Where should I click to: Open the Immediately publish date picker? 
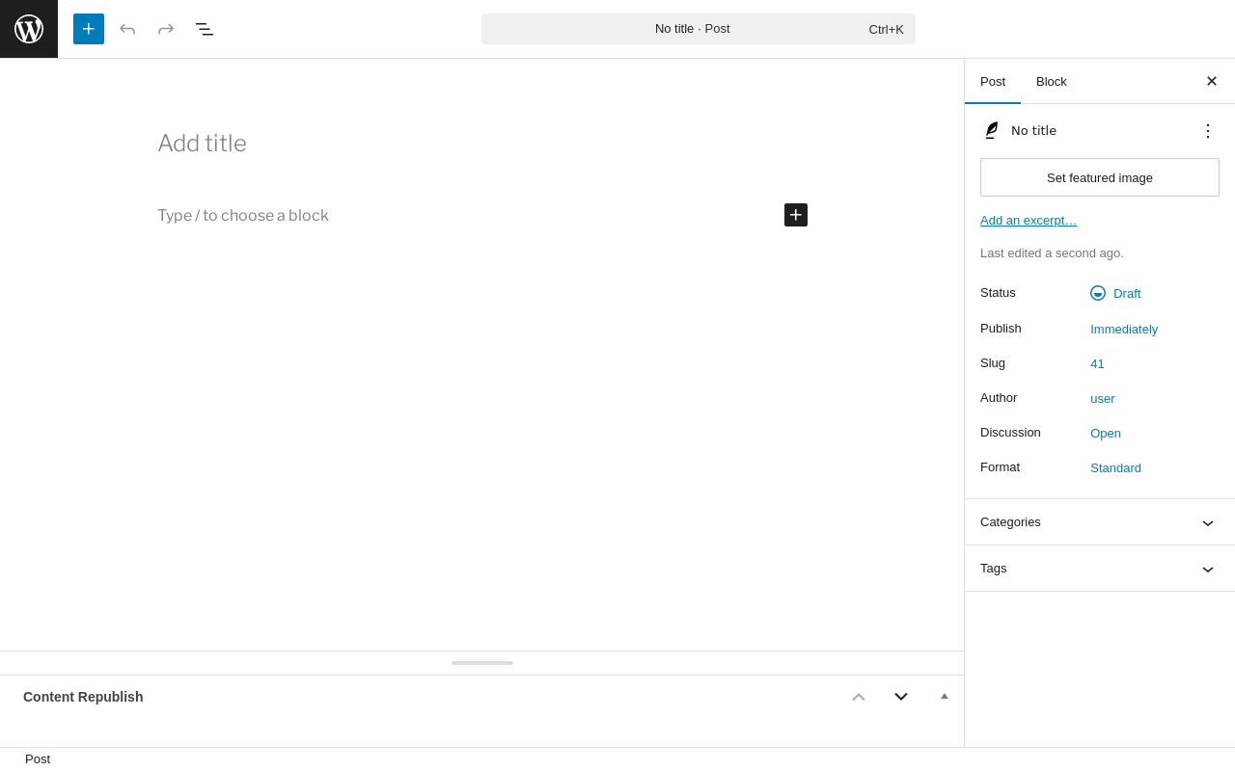(x=1124, y=329)
